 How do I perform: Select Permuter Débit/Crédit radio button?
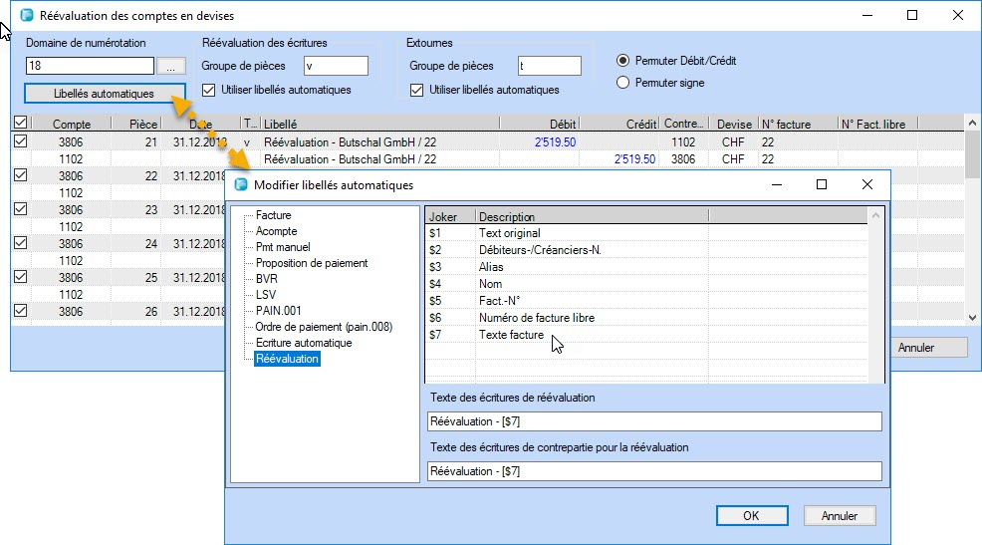623,61
